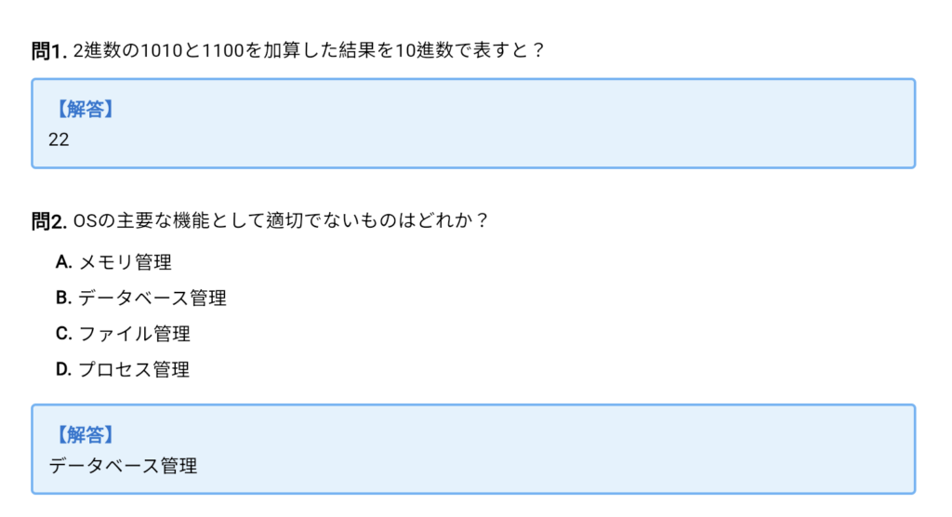Choose the メモリ管理 option text
Image resolution: width=952 pixels, height=517 pixels.
126,262
